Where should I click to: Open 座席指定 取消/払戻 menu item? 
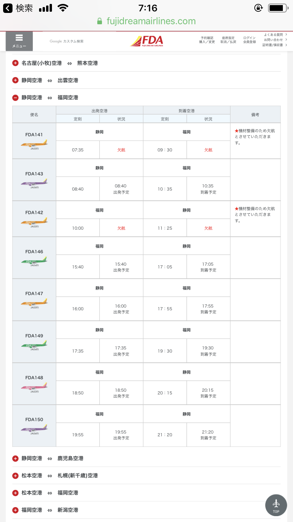228,40
